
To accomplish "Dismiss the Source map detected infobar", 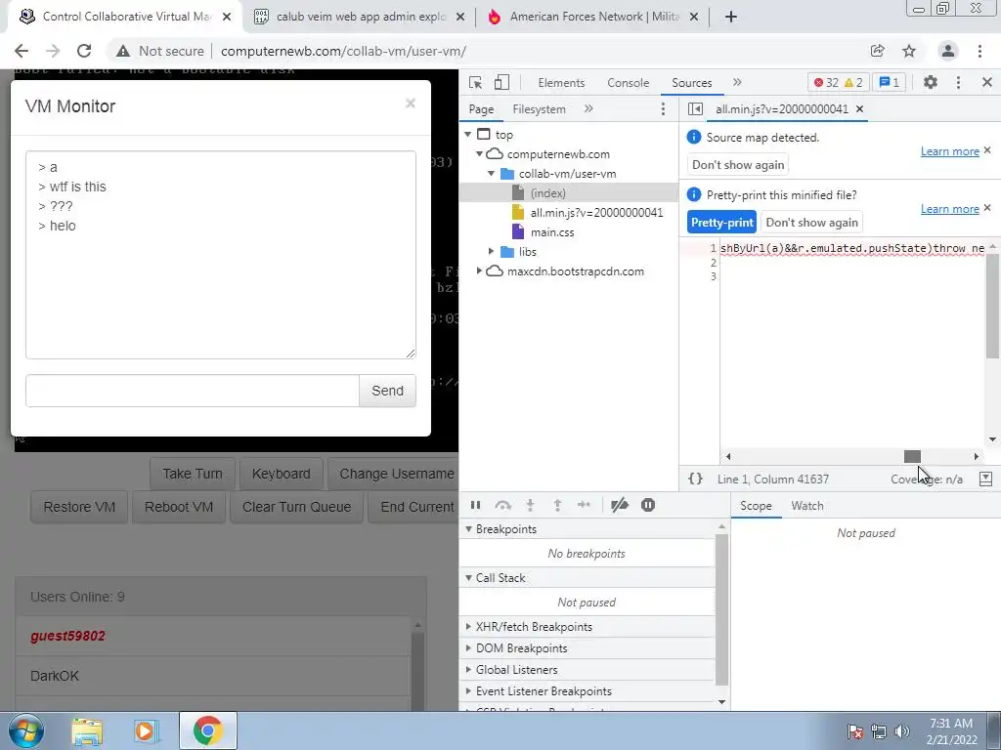I will (x=987, y=150).
